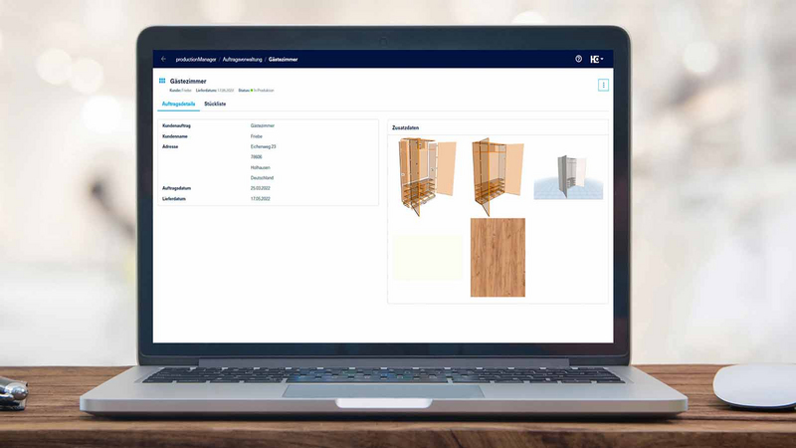Select the oak wood texture swatch
The image size is (796, 448).
click(497, 257)
